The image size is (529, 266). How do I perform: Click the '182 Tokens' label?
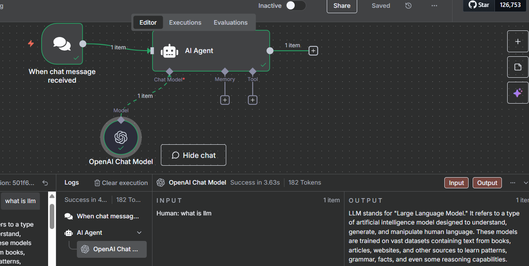[x=305, y=183]
